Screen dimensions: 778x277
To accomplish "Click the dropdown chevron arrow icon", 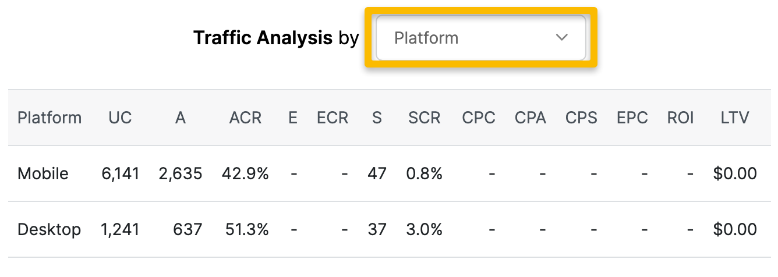I will (x=561, y=38).
